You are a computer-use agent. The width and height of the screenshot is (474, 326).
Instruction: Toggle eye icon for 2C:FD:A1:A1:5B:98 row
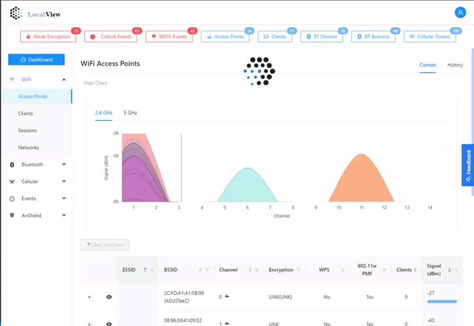(109, 297)
